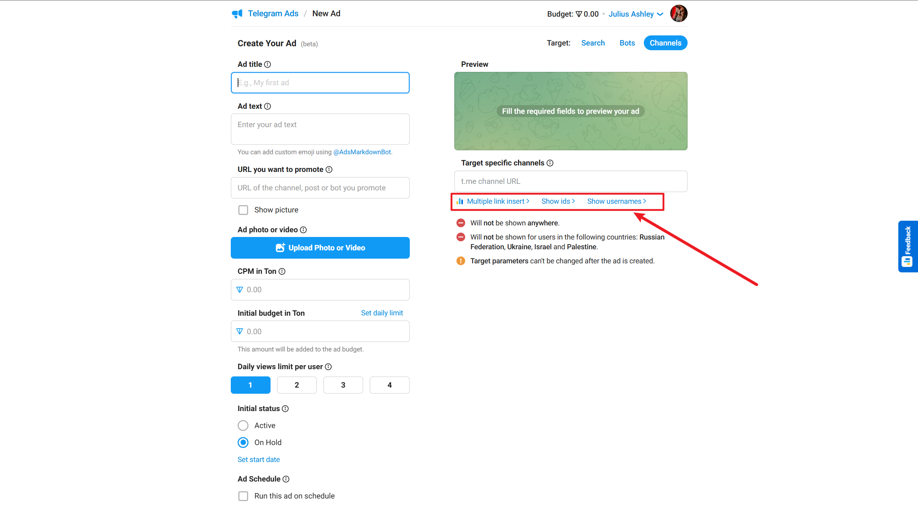Expand the Show usernames option
918x505 pixels.
[617, 201]
